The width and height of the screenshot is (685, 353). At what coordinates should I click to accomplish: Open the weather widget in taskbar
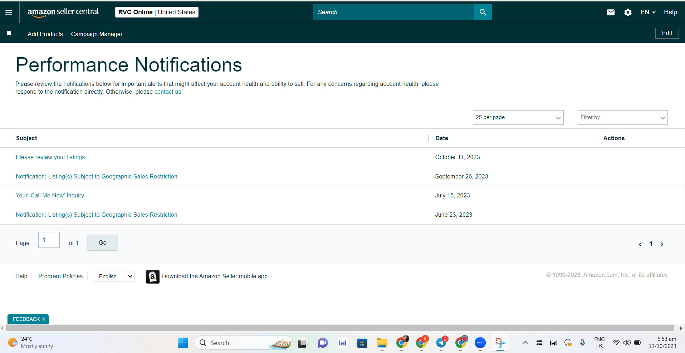(30, 343)
